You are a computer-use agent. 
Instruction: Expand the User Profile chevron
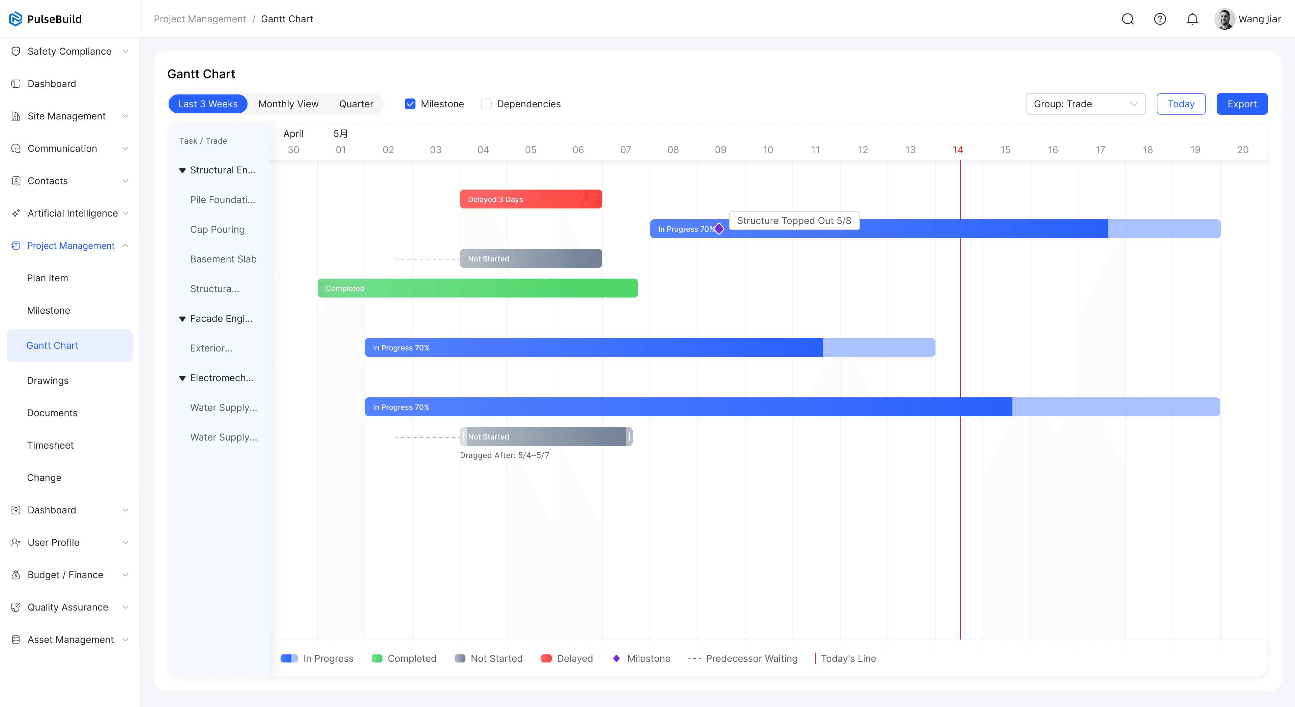(126, 542)
